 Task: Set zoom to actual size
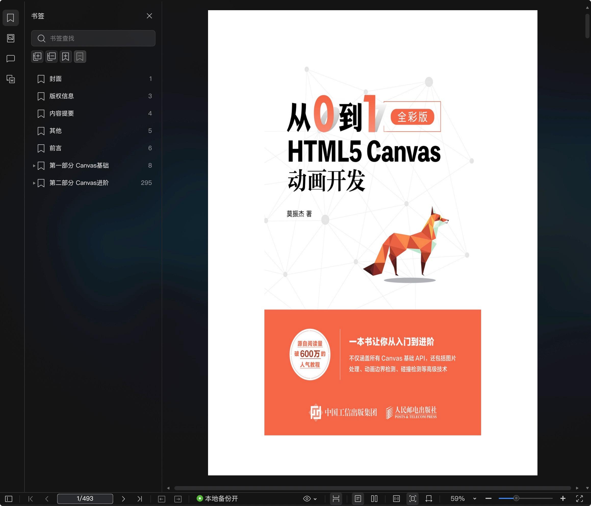click(396, 499)
